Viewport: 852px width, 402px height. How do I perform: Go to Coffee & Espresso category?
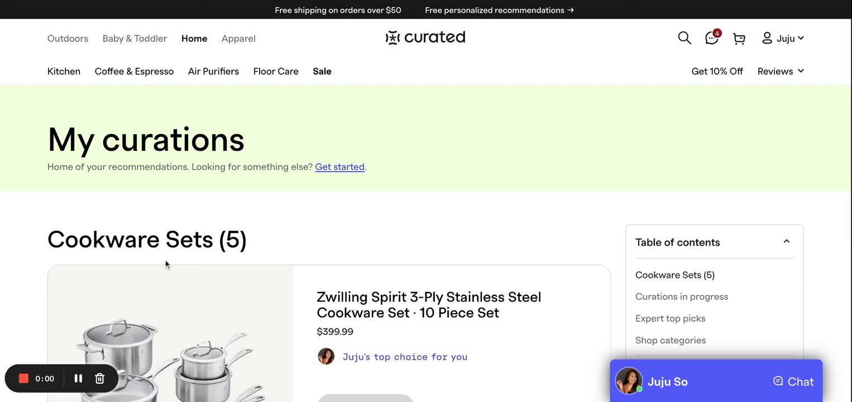(134, 71)
